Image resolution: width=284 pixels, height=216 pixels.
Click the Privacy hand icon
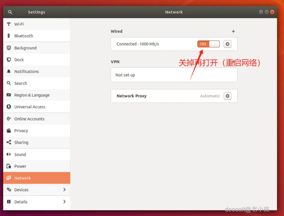9,130
